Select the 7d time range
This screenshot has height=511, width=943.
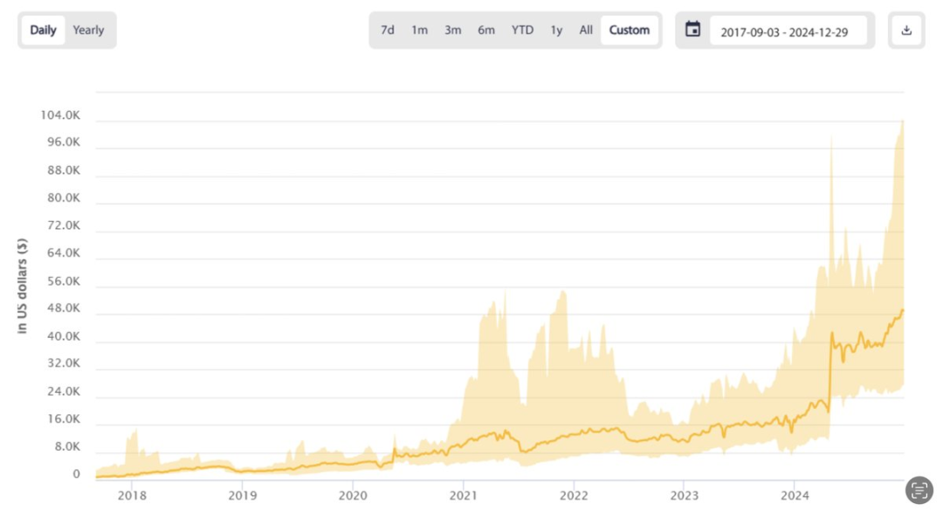coord(388,30)
